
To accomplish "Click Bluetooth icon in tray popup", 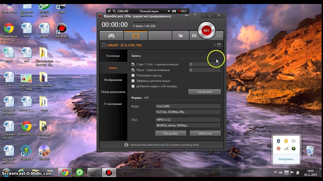I will 279,141.
